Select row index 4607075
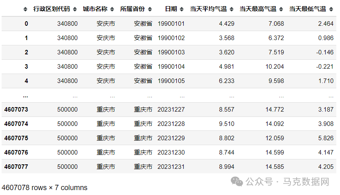The image size is (340, 195). tap(16, 138)
